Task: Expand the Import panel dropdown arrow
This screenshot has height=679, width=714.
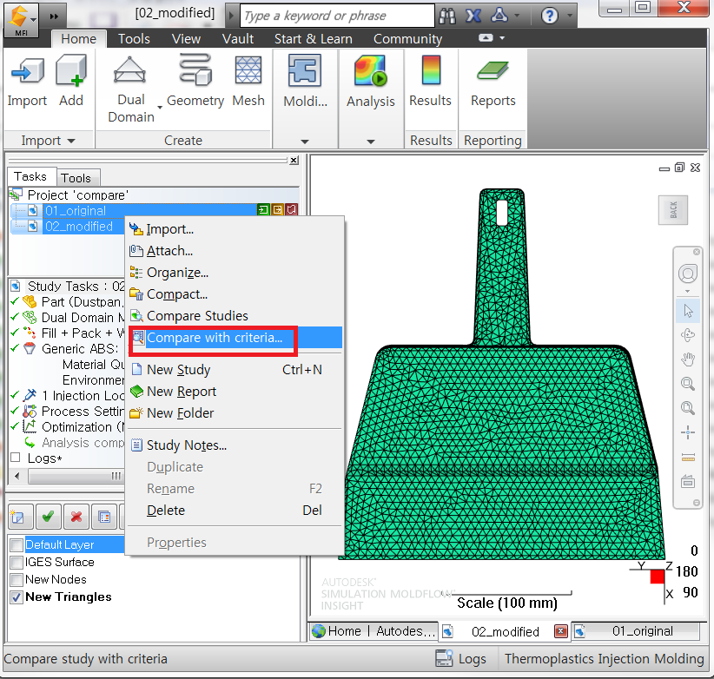Action: tap(71, 141)
